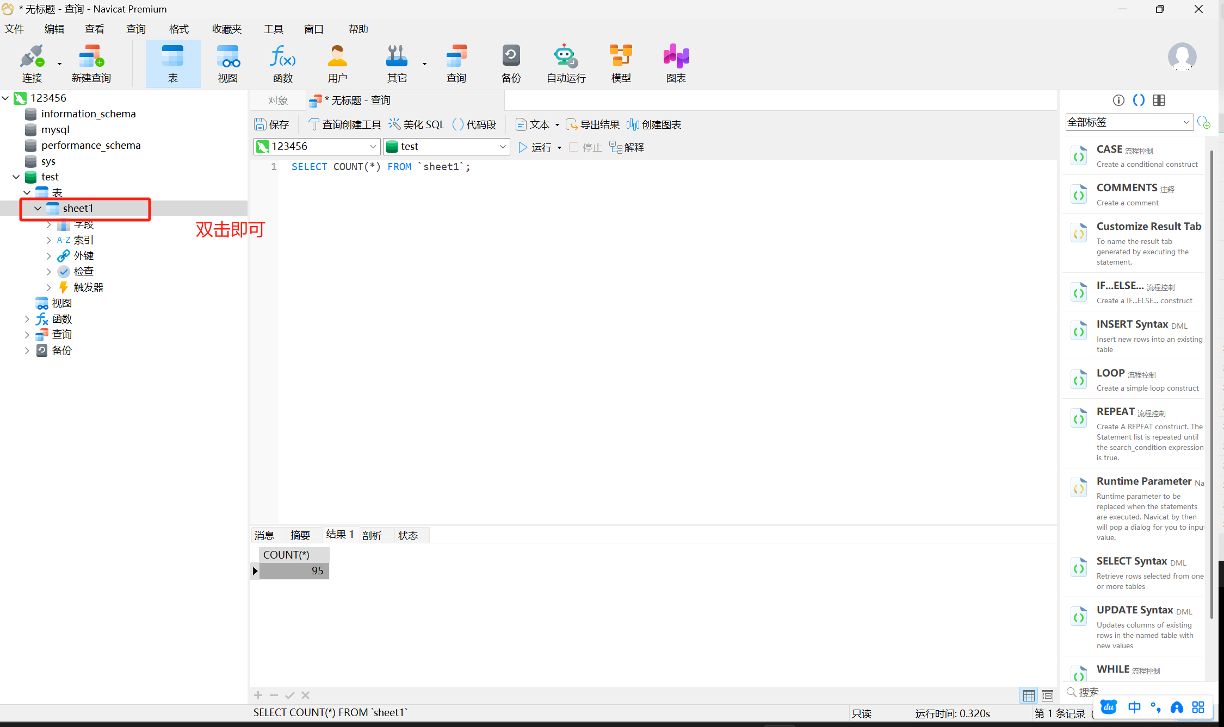Open the 123456 connection dropdown
The image size is (1224, 727).
[x=373, y=147]
